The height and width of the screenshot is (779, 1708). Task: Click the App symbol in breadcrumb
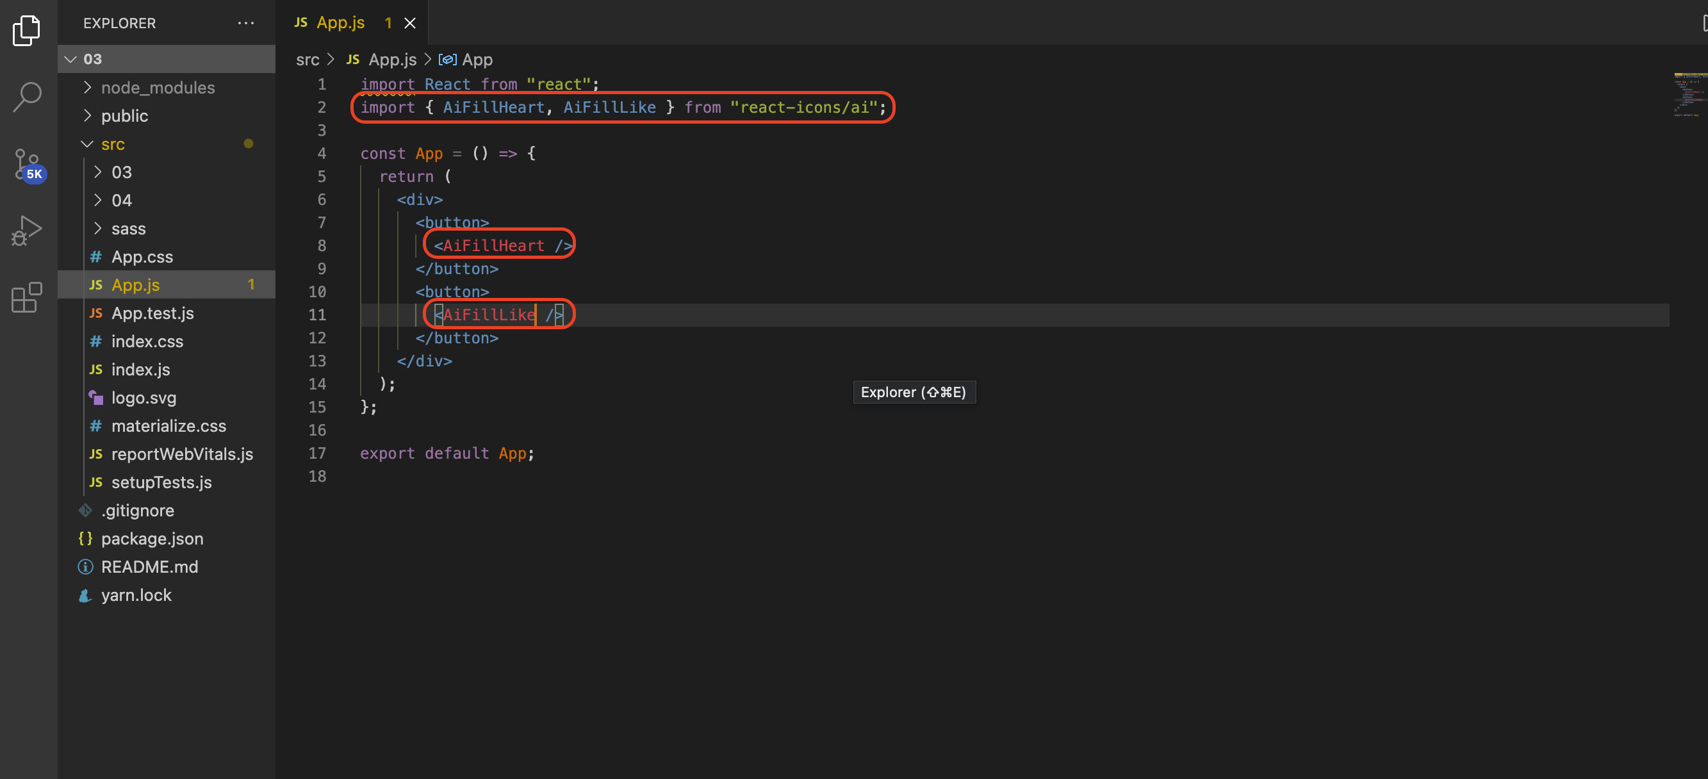(x=477, y=60)
